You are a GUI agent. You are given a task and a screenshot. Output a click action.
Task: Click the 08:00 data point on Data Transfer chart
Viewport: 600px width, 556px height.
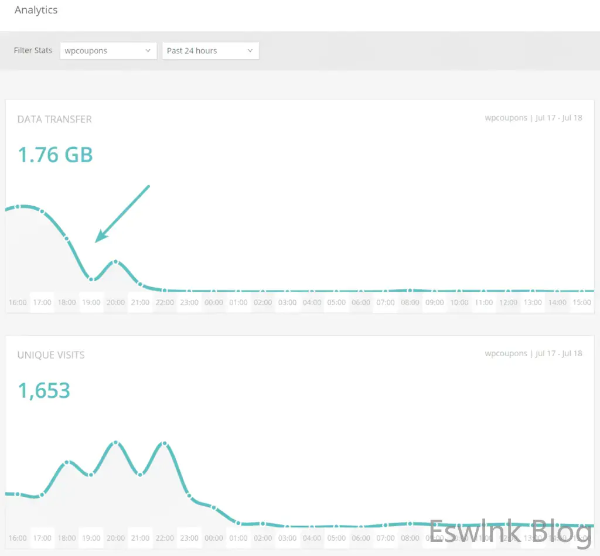coord(410,290)
